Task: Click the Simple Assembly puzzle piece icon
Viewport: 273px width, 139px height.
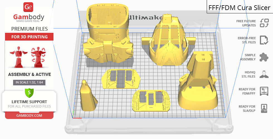Action: click(x=264, y=57)
